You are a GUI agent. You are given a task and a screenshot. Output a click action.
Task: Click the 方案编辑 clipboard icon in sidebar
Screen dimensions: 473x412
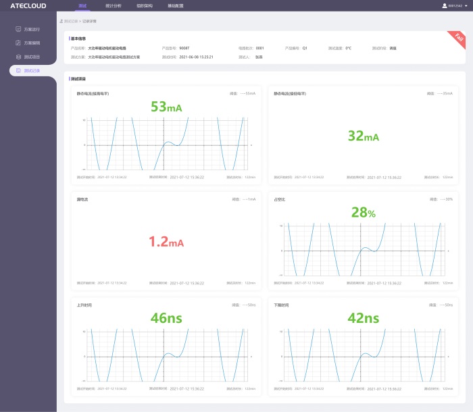(18, 43)
